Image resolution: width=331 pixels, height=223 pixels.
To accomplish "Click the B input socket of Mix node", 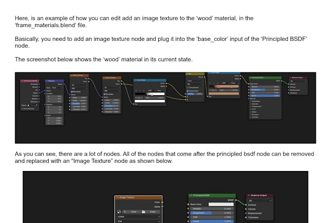I will pyautogui.click(x=185, y=100).
